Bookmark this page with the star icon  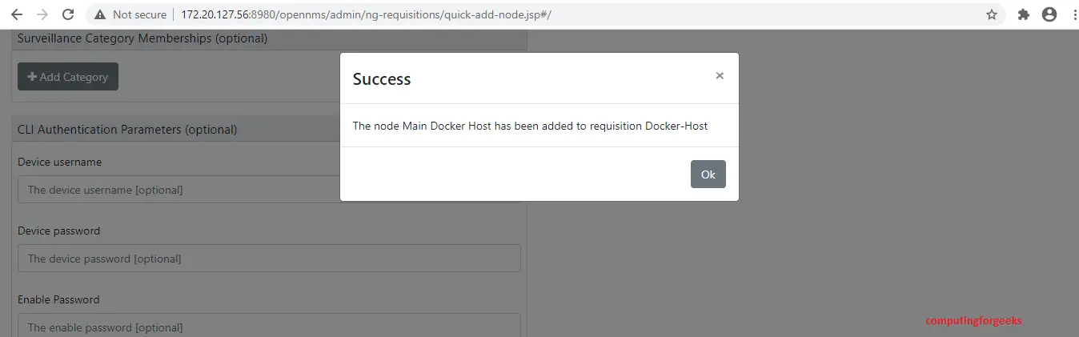coord(992,14)
